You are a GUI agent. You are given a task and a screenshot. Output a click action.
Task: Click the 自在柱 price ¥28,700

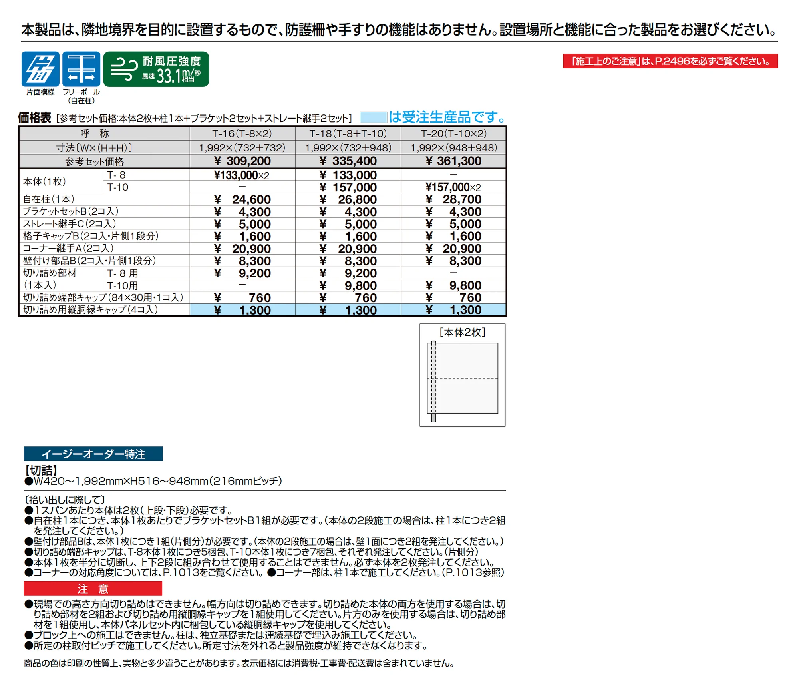[453, 199]
